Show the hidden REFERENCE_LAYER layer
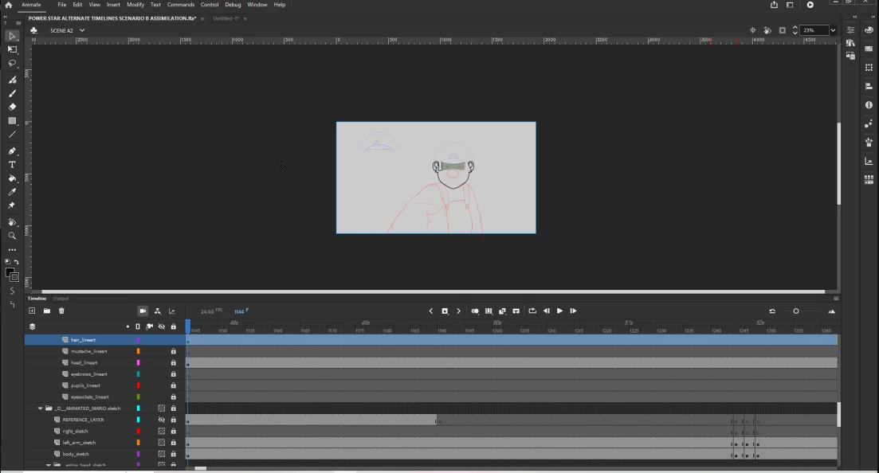 tap(162, 420)
